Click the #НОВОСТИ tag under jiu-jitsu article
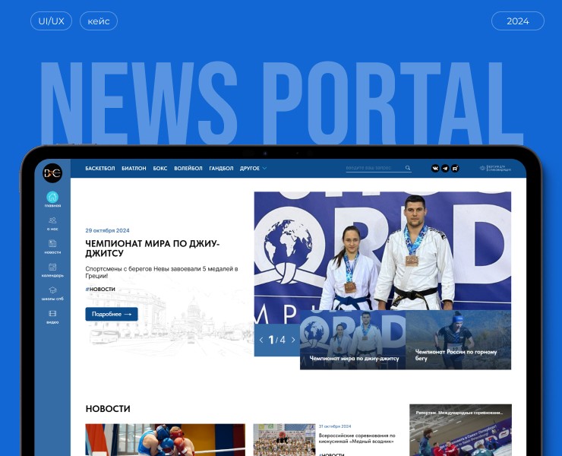562x456 pixels. 100,289
